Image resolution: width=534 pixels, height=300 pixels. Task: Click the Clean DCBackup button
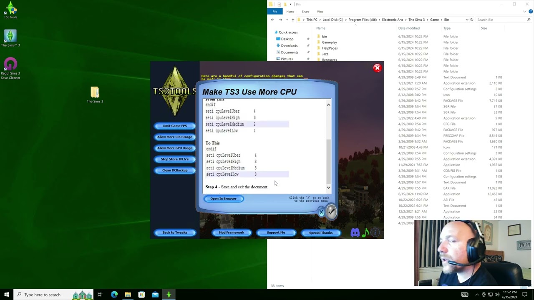click(x=175, y=170)
